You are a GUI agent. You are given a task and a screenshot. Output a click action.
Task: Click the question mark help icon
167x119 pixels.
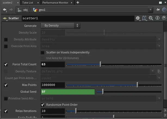click(x=163, y=18)
